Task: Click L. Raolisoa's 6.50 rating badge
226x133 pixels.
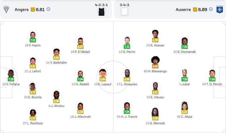Action: click(x=33, y=118)
